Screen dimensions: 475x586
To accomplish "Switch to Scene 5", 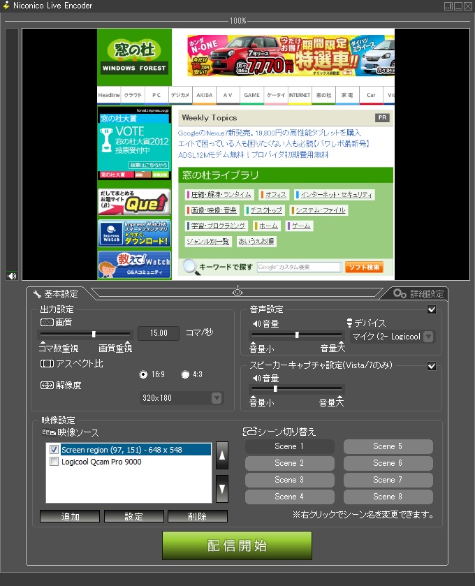I will coord(388,446).
